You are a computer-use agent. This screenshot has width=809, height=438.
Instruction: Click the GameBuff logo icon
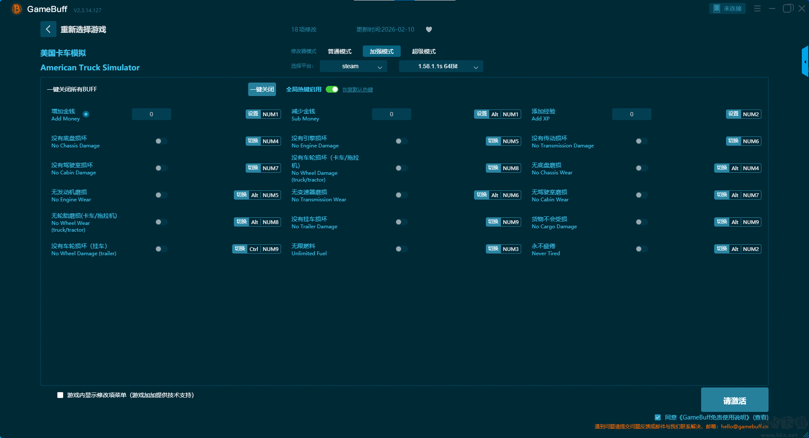click(x=16, y=9)
